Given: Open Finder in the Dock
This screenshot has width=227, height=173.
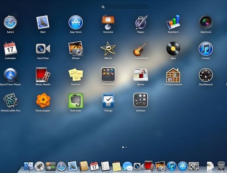Looking at the screenshot, I should coord(28,166).
